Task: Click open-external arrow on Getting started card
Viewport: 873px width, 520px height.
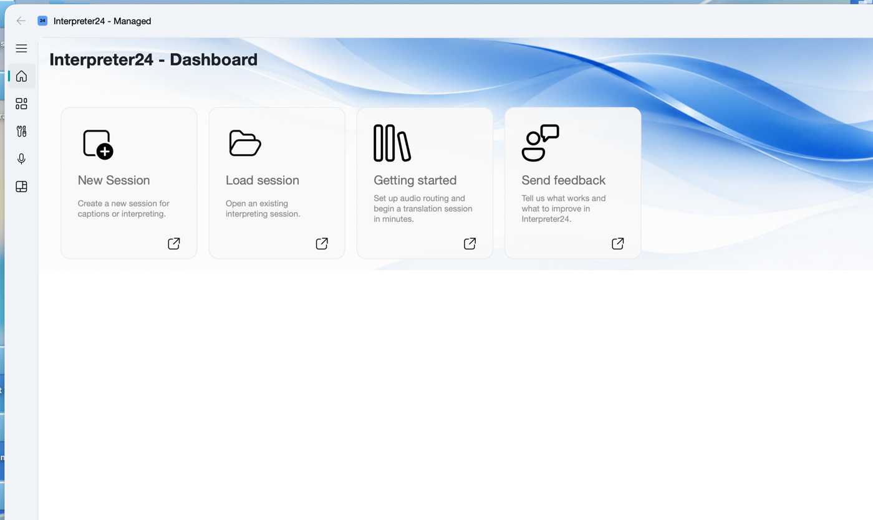Action: point(470,244)
